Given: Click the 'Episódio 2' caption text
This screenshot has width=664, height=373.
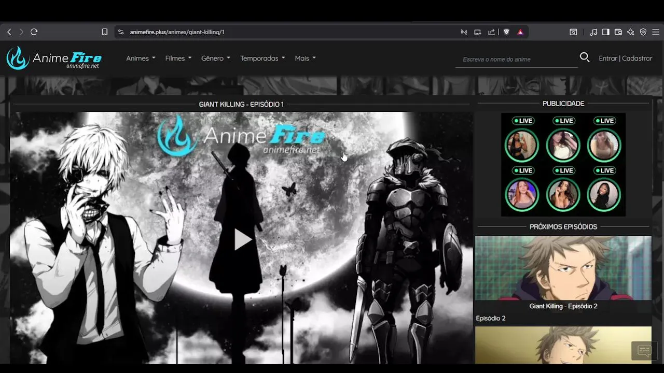Looking at the screenshot, I should [491, 319].
